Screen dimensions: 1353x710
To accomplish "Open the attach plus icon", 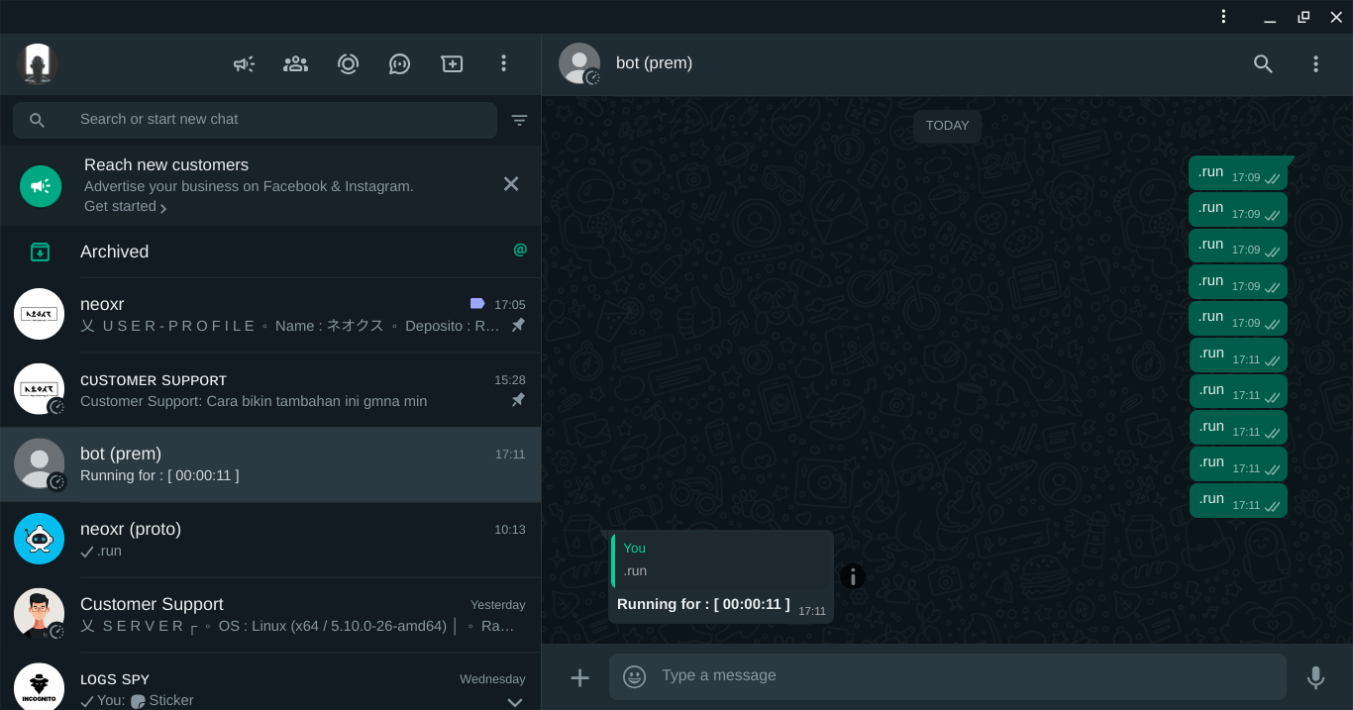I will pyautogui.click(x=579, y=677).
